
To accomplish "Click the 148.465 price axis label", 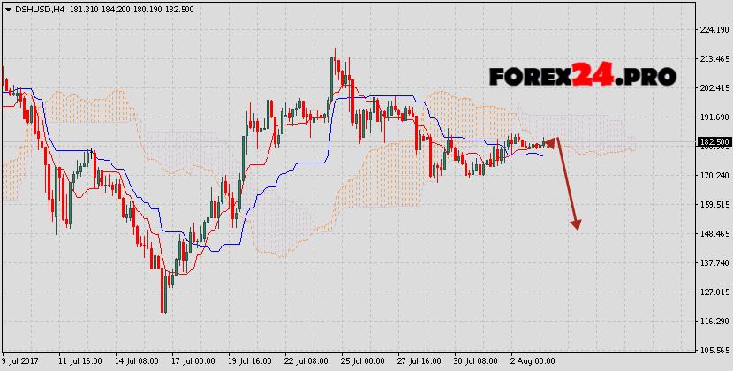I will (x=713, y=234).
